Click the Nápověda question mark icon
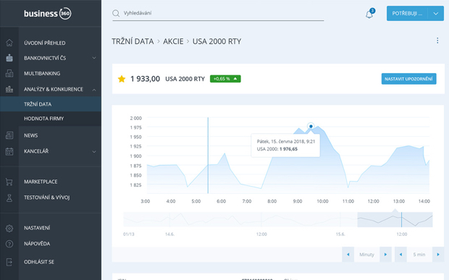Viewport: 449px width, 280px height. 9,244
